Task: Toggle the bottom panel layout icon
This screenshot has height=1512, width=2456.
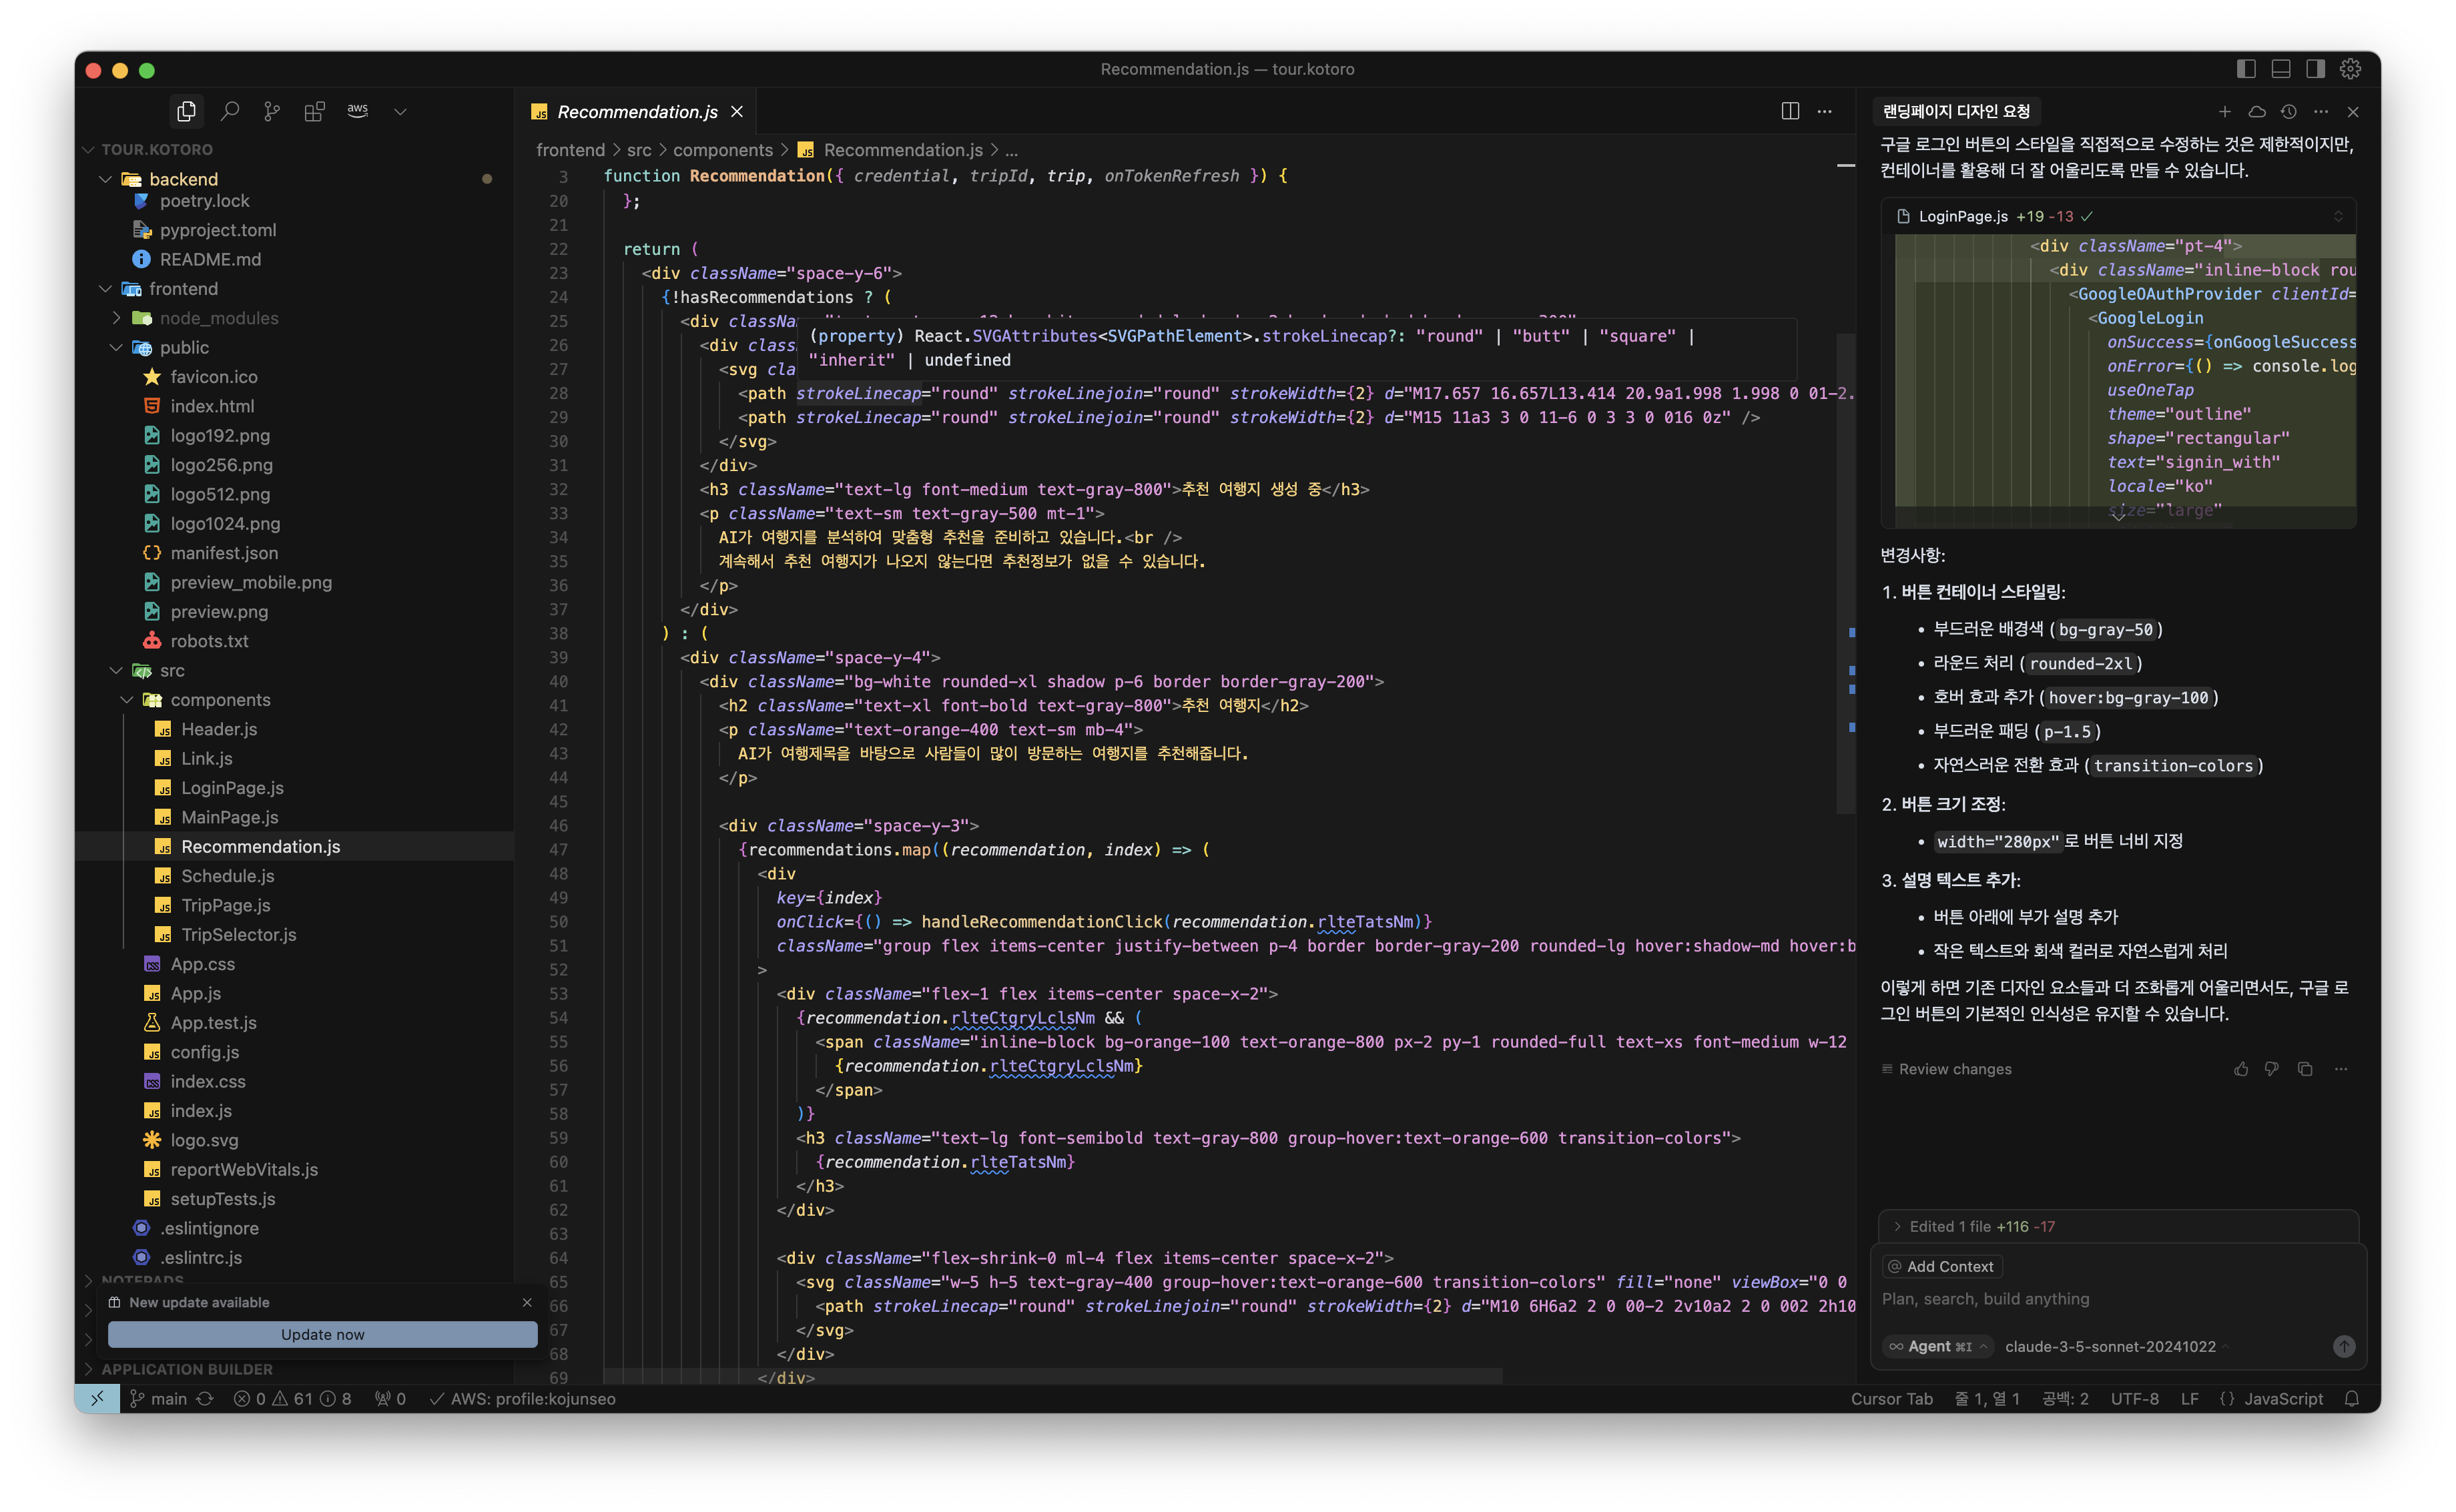Action: click(2281, 69)
